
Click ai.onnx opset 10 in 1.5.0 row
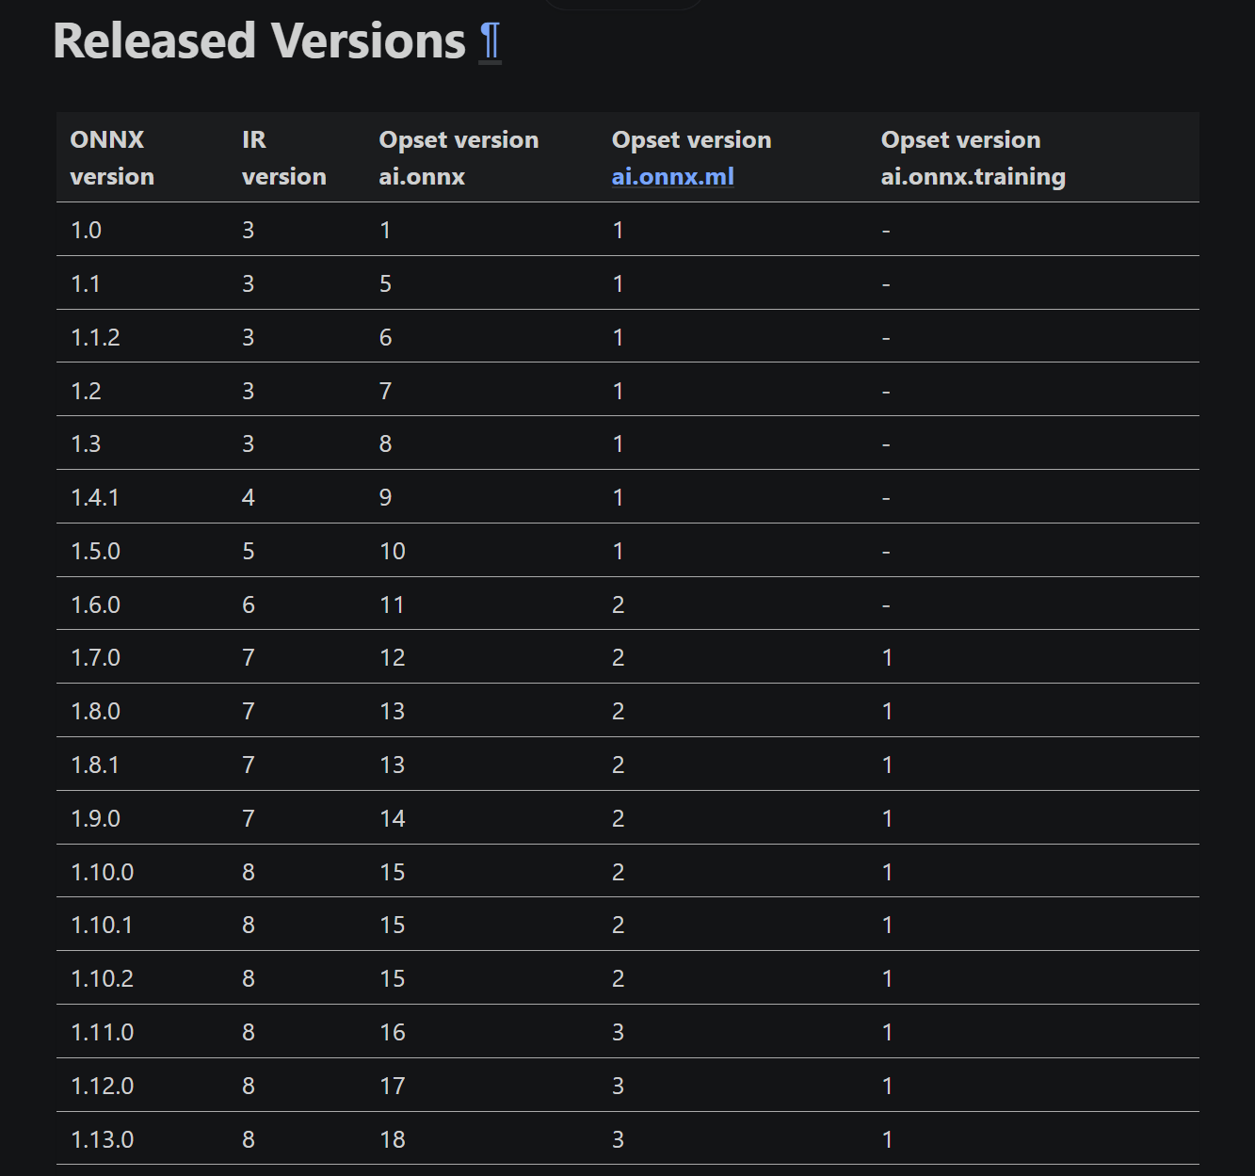(x=393, y=551)
